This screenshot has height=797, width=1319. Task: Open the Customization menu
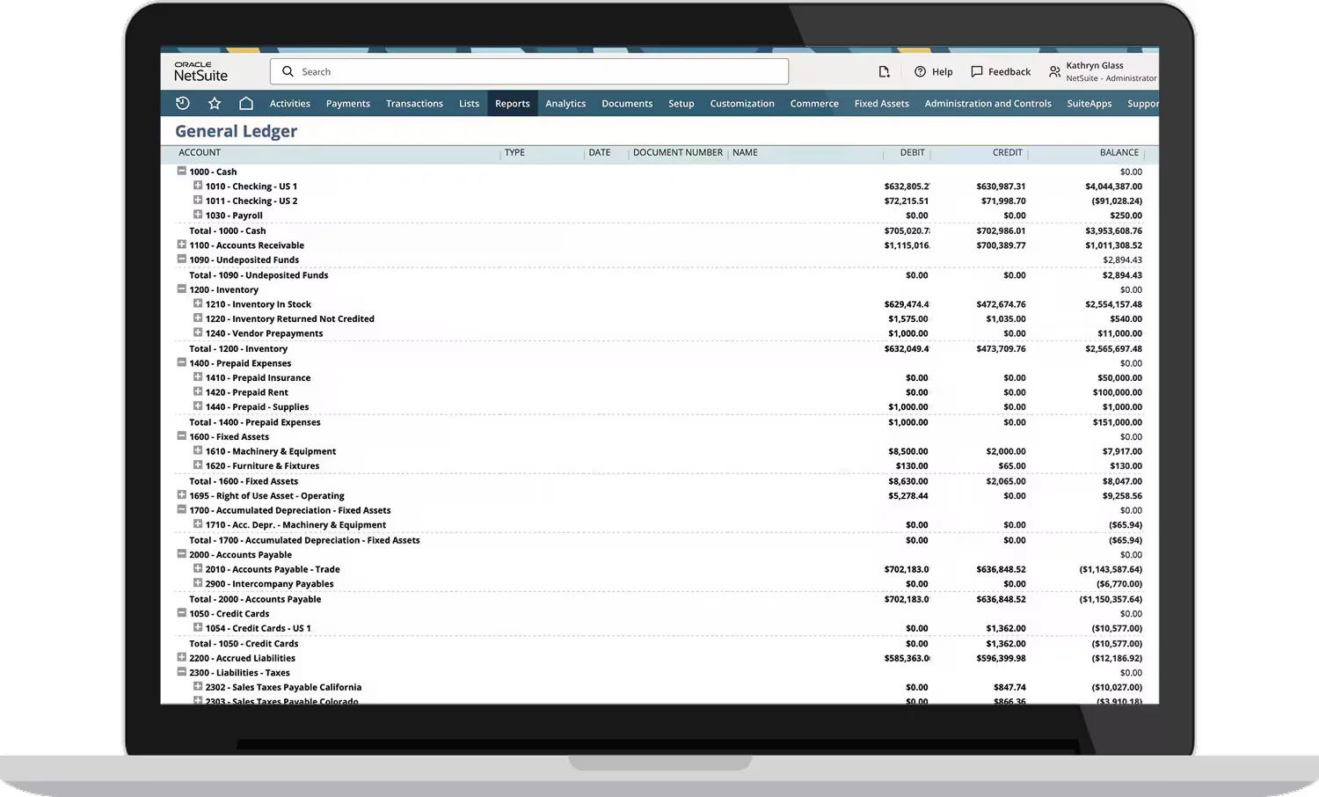click(742, 103)
